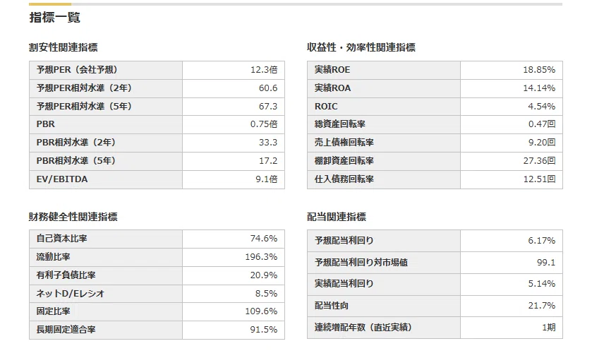Click the 配当性向 row label
The image size is (604, 358).
pyautogui.click(x=331, y=306)
